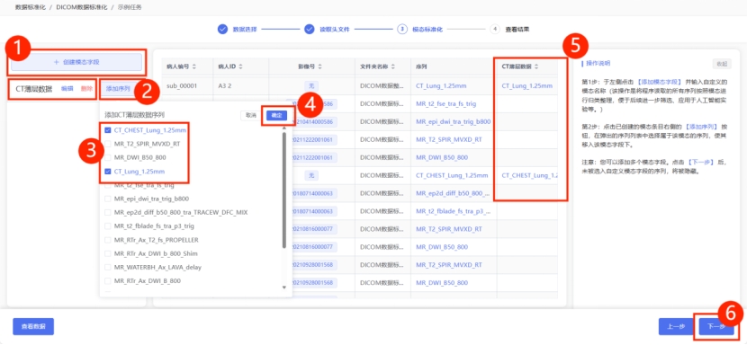Click the 数据选择 step checkmark icon
Image resolution: width=747 pixels, height=345 pixels.
tap(222, 29)
